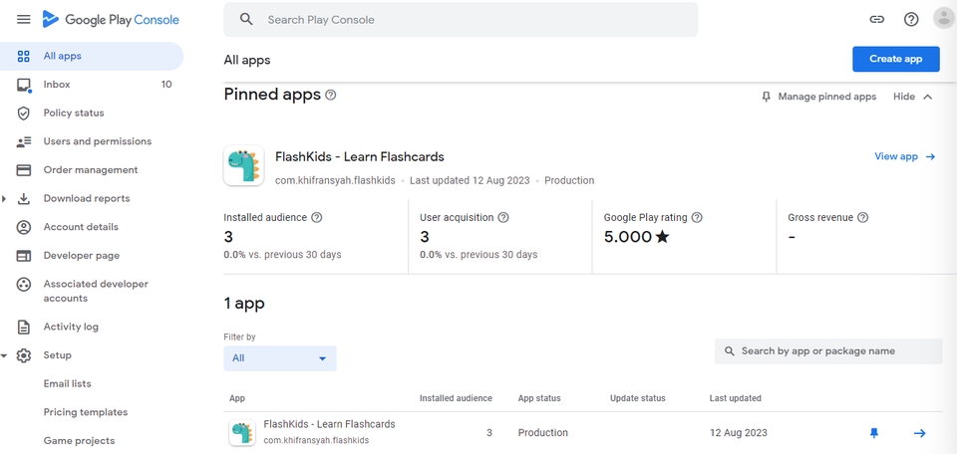Open the Filter by All dropdown
Viewport: 957px width, 454px height.
280,358
